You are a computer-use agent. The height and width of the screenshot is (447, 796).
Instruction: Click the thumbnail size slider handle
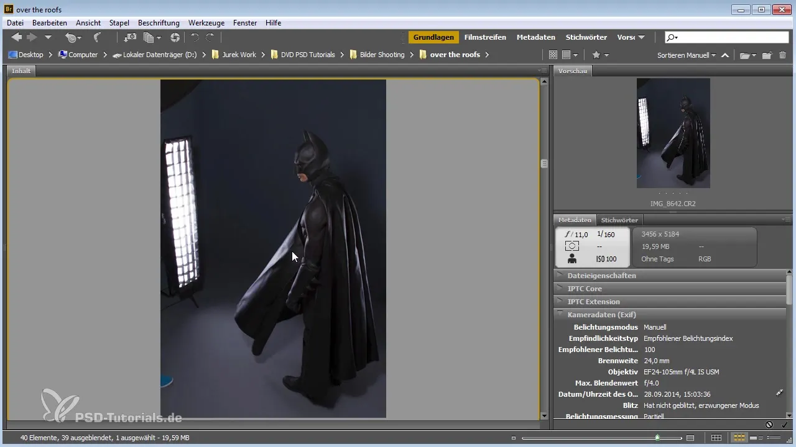(x=657, y=438)
